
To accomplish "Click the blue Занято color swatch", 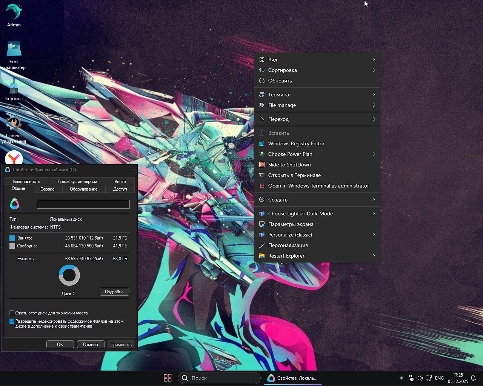I will [12, 238].
